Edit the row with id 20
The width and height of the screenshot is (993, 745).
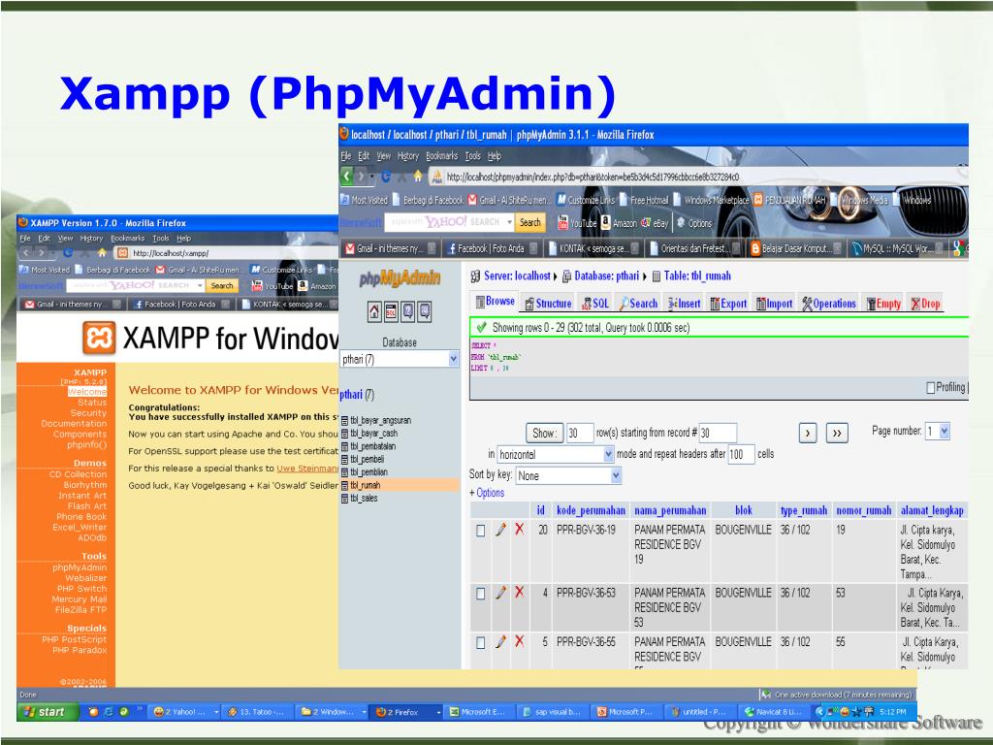500,529
